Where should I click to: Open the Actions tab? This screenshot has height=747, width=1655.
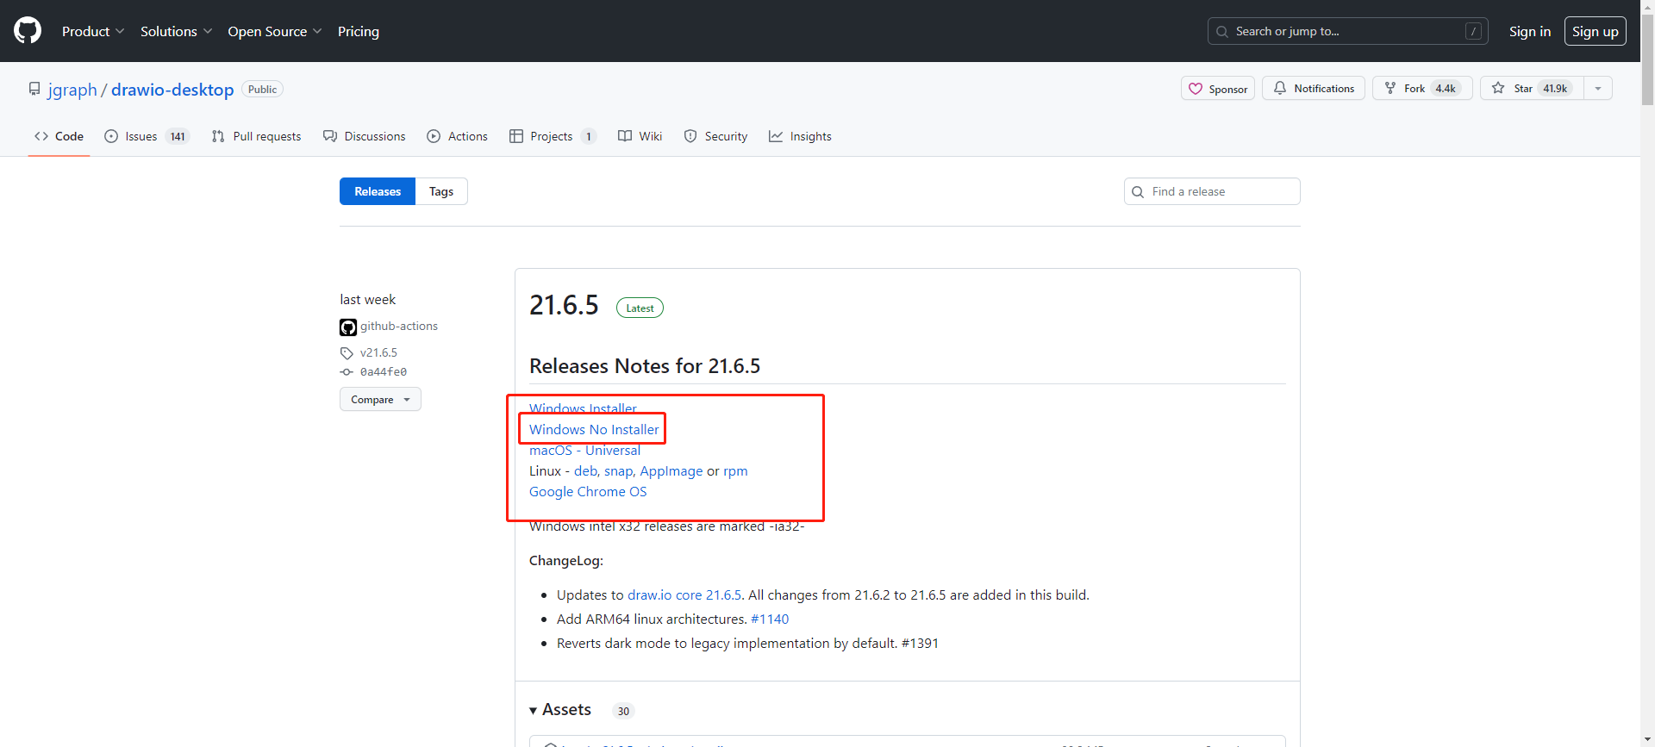(x=457, y=136)
